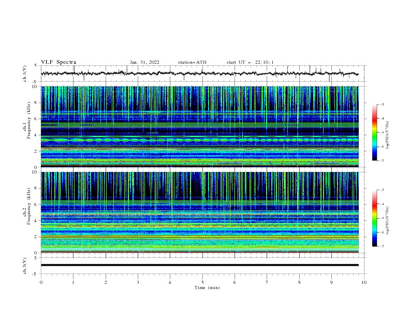Click the ch.2 colorbar "log(PSD)(V²/Hz)" label
410x317 pixels.
point(387,221)
